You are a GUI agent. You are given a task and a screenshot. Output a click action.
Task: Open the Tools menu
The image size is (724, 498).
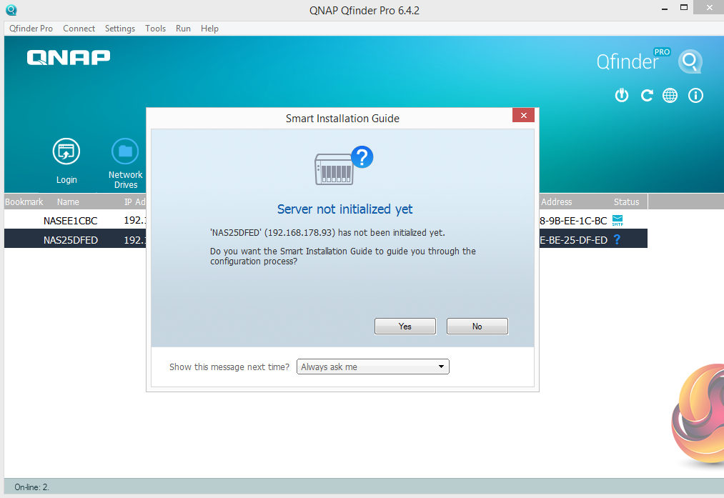pyautogui.click(x=155, y=29)
